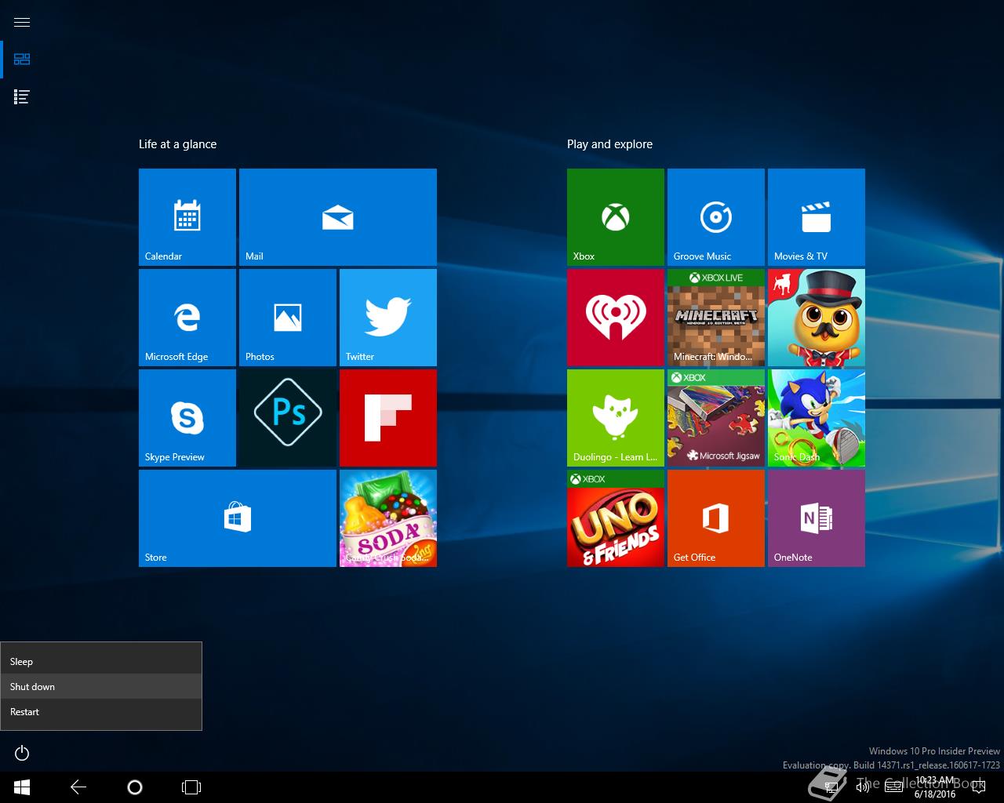This screenshot has width=1004, height=803.
Task: Launch Microsoft Edge from its tile
Action: pyautogui.click(x=187, y=318)
